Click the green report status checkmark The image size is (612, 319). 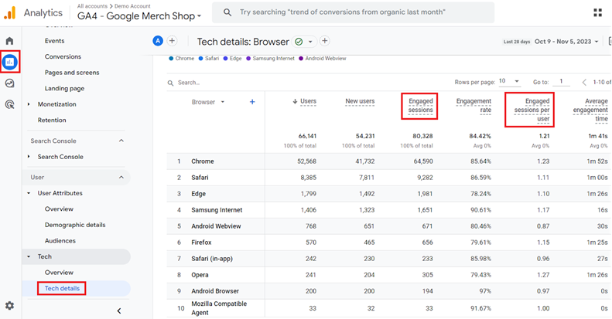pyautogui.click(x=299, y=42)
